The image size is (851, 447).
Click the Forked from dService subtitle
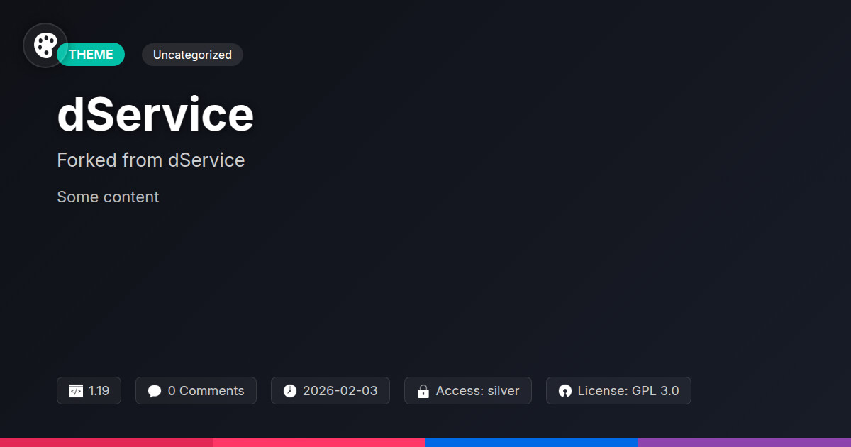150,160
